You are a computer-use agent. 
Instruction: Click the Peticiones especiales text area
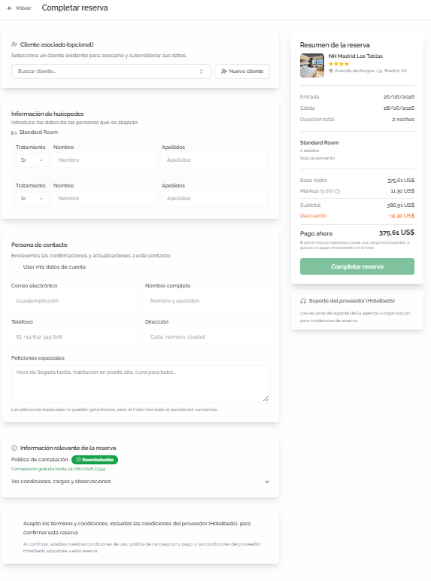[x=141, y=384]
